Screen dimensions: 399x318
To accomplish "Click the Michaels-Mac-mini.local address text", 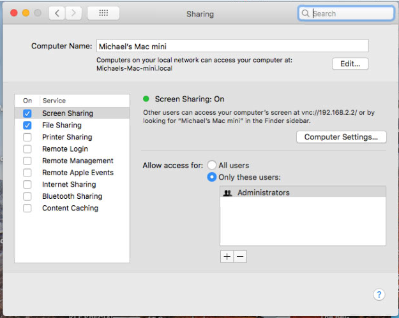I will (x=134, y=68).
